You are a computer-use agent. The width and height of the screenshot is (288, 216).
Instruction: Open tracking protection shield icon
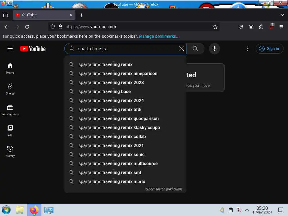pos(53,27)
